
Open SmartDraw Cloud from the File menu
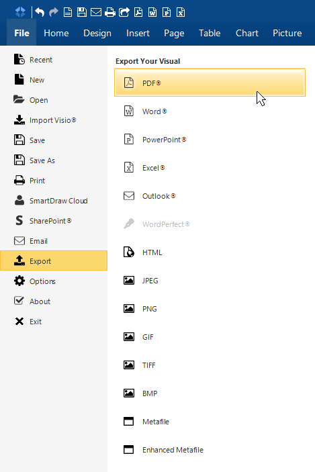click(x=54, y=201)
